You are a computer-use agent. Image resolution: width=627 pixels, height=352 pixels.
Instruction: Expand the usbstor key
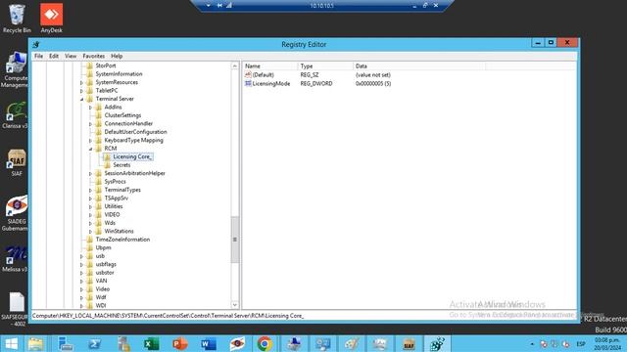point(82,273)
